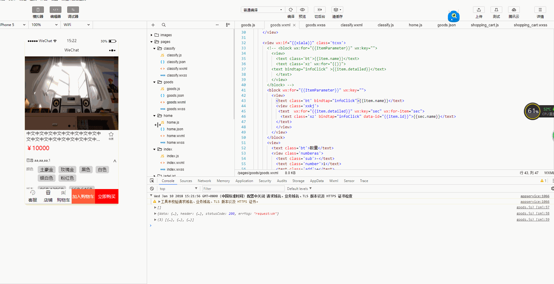Click the 加入购物车 add to cart button
Viewport: 554px width, 284px height.
tap(83, 196)
